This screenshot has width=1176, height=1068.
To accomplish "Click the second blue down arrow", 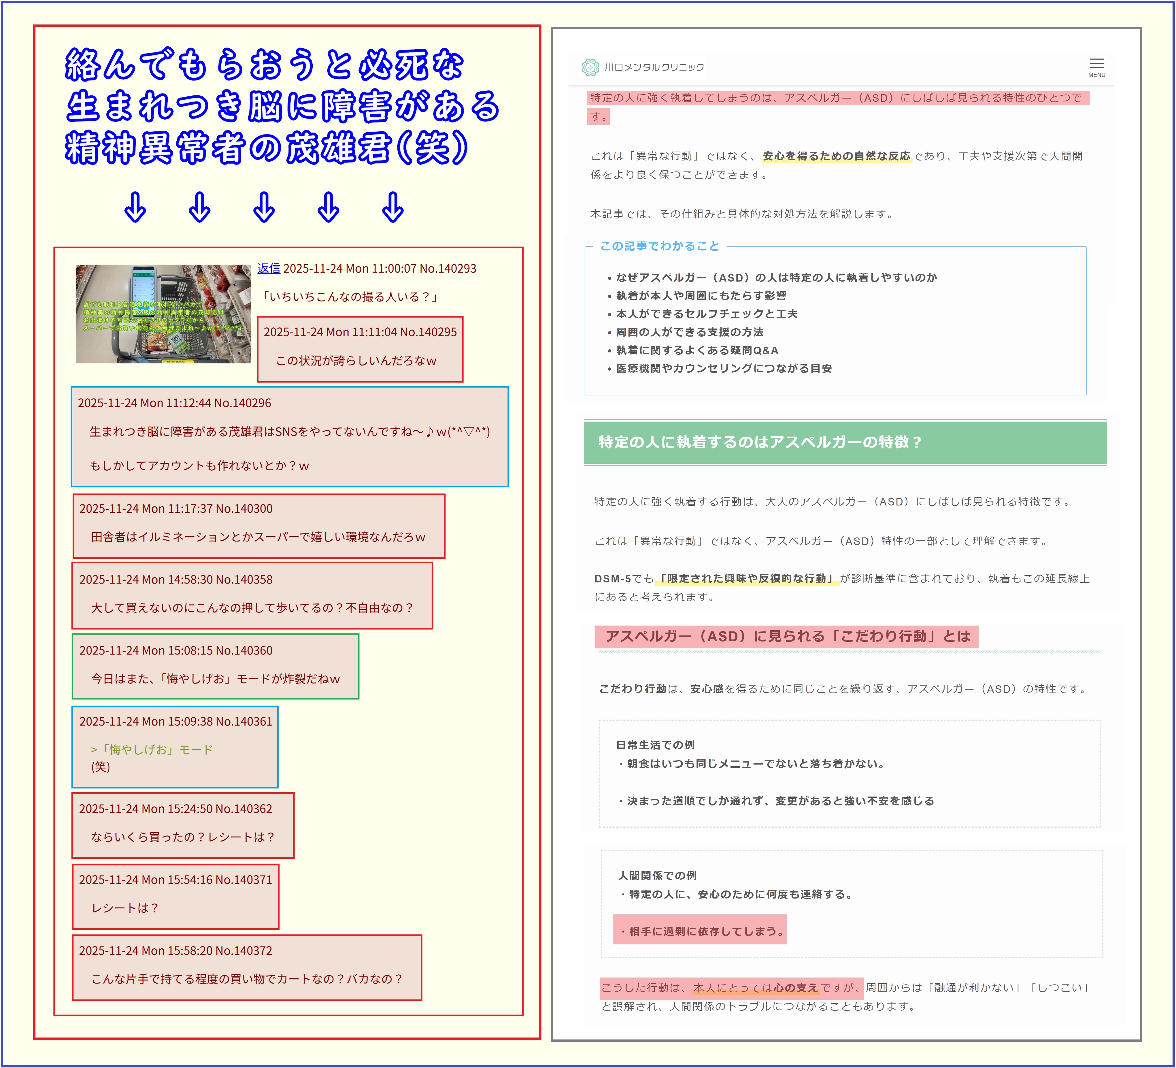I will tap(199, 207).
